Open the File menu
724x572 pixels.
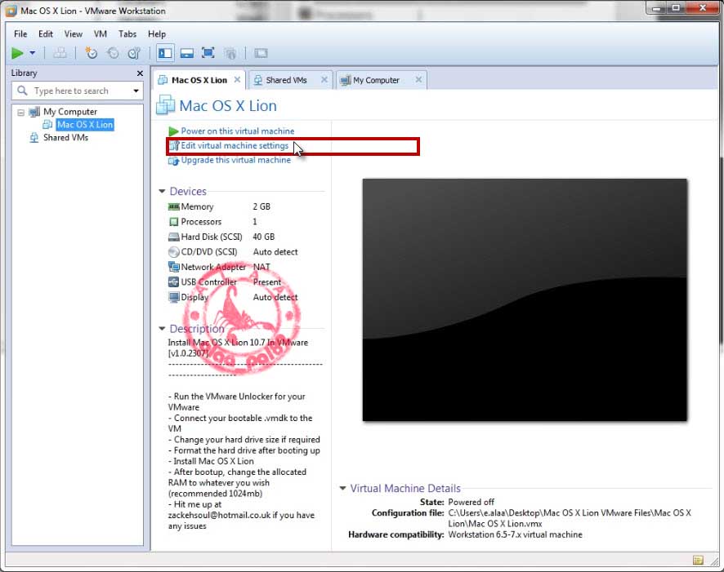click(20, 34)
